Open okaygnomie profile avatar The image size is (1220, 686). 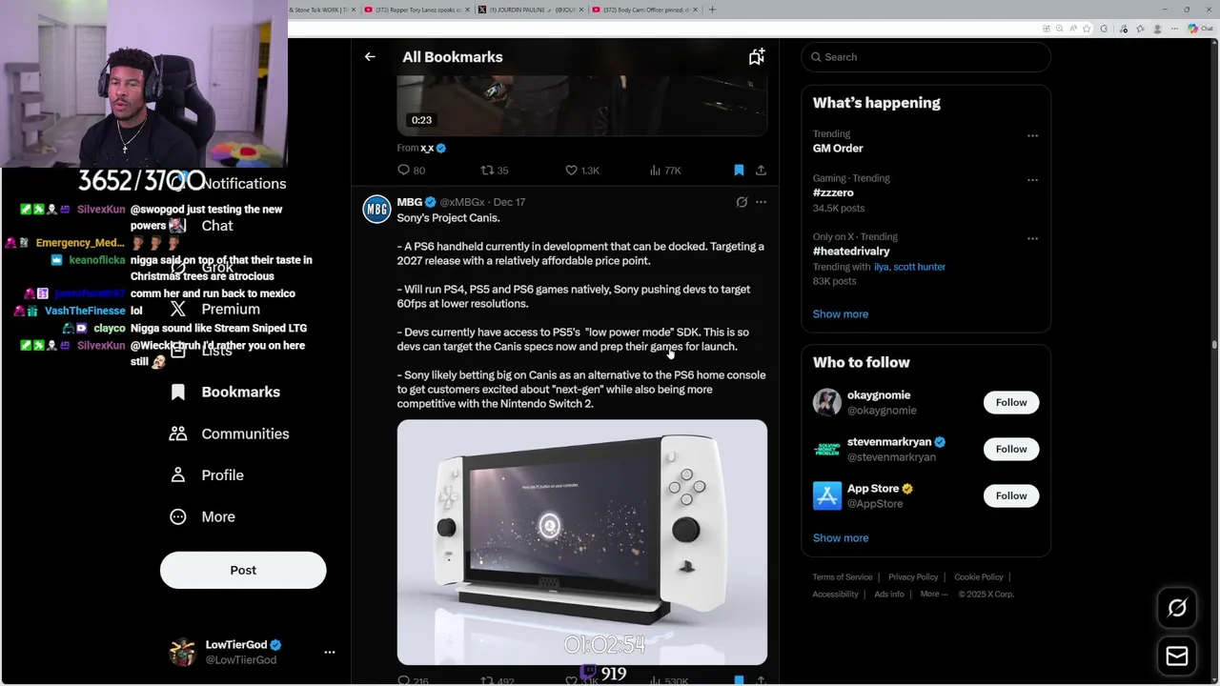[827, 402]
